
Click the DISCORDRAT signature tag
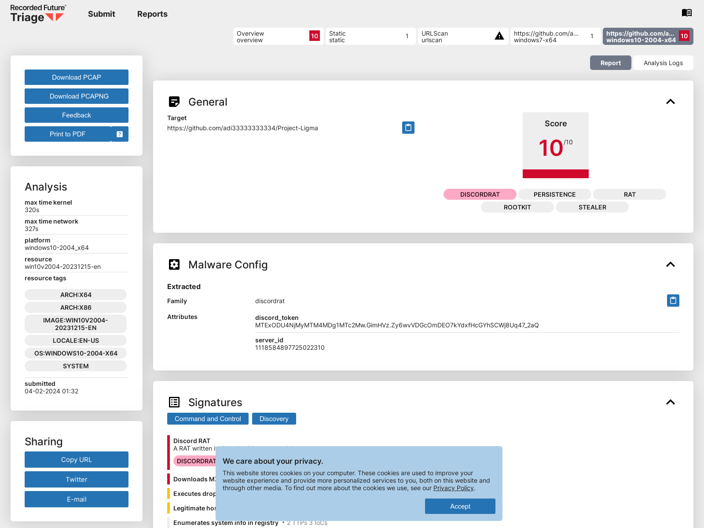point(195,461)
